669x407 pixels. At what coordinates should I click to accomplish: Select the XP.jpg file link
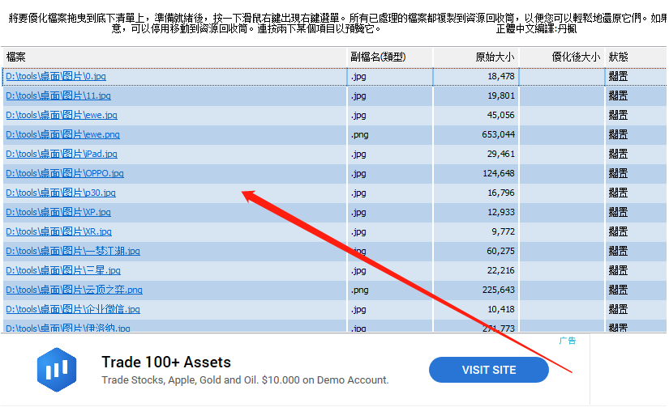pyautogui.click(x=58, y=213)
